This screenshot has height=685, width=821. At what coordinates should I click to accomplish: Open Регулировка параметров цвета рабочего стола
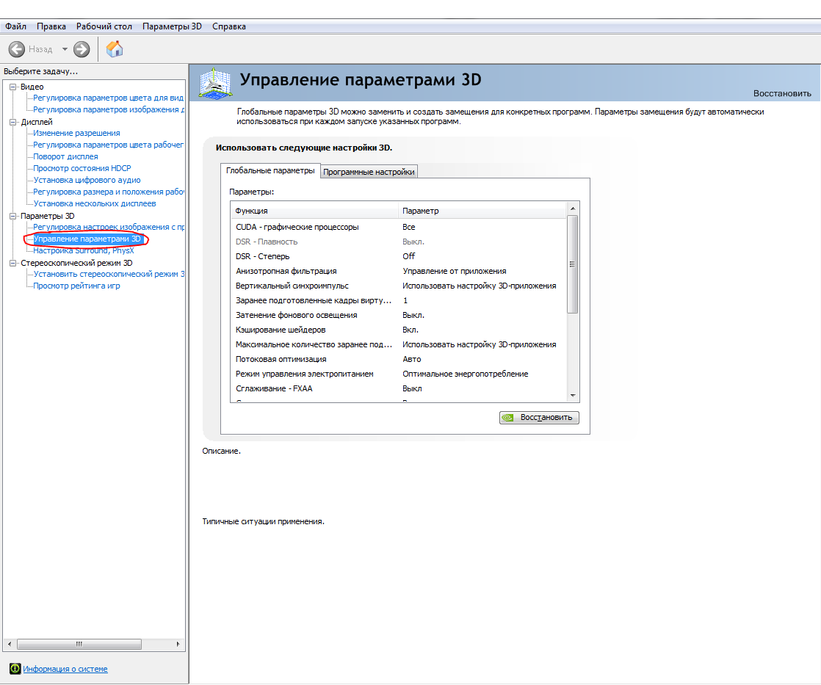click(109, 145)
